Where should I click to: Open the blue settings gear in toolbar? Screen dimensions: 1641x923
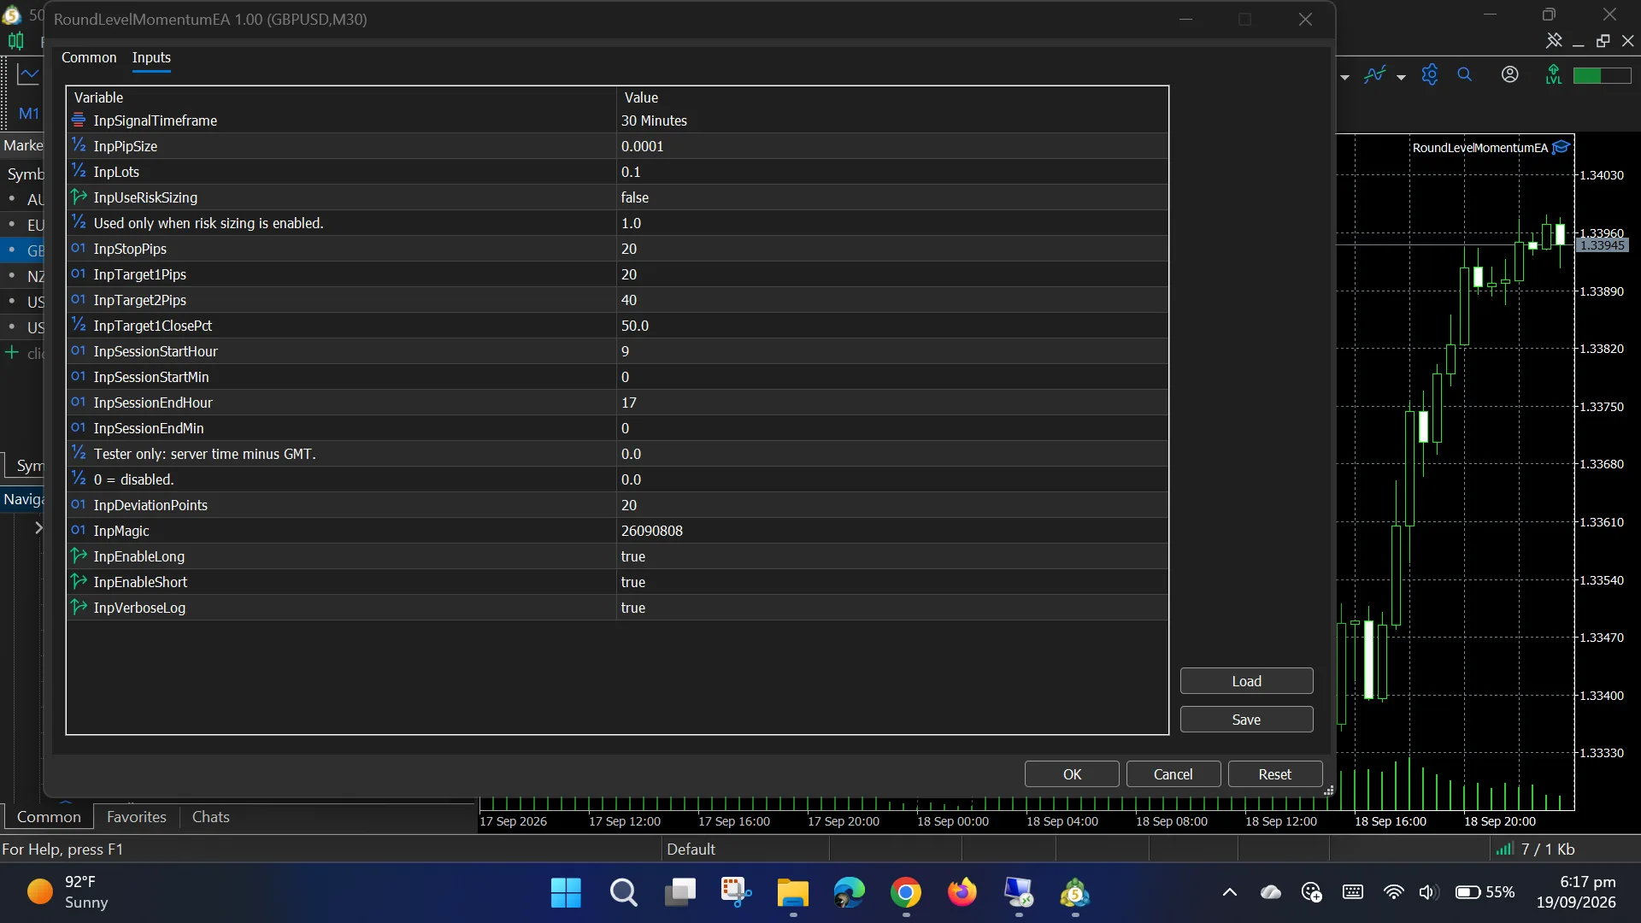1430,75
